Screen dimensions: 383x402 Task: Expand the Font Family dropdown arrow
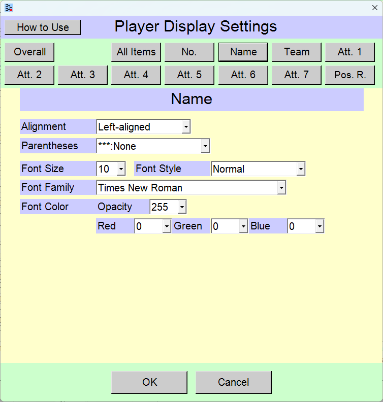281,188
